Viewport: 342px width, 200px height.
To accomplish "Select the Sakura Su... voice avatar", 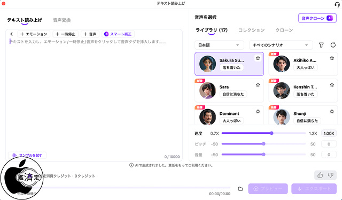I will [208, 64].
